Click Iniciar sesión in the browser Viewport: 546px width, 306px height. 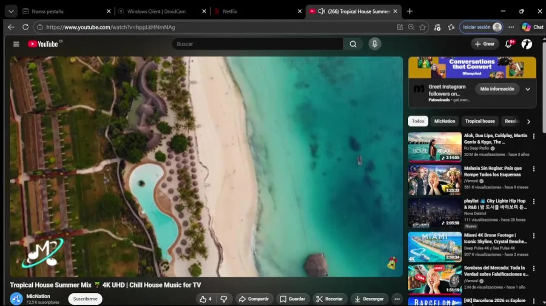[481, 27]
